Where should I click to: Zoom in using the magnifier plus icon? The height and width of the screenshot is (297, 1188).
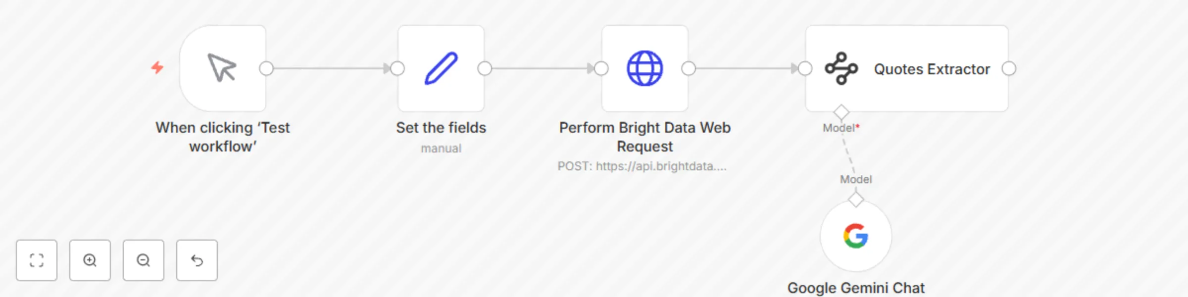(x=90, y=260)
